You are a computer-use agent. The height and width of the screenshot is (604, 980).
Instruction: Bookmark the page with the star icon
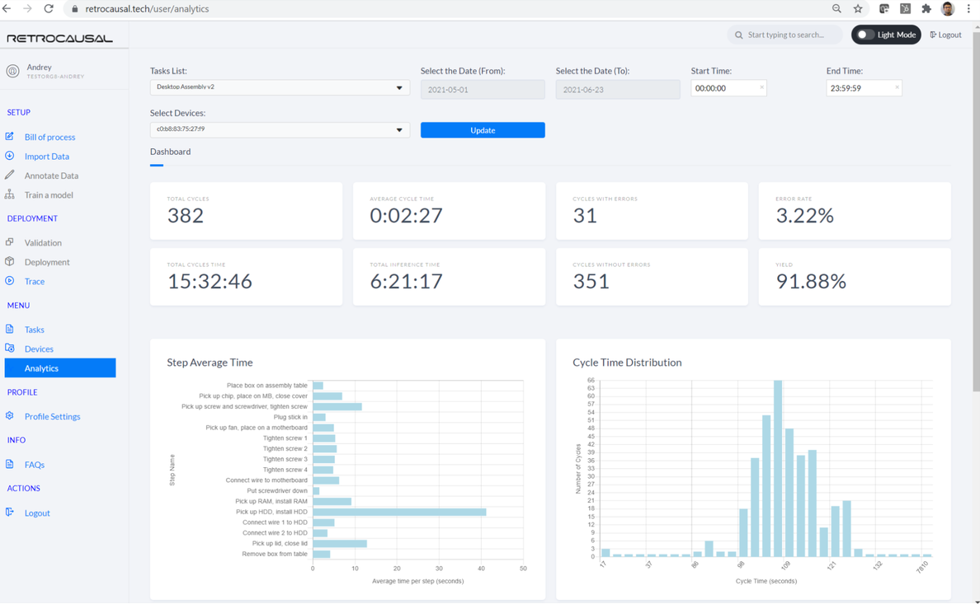(858, 9)
